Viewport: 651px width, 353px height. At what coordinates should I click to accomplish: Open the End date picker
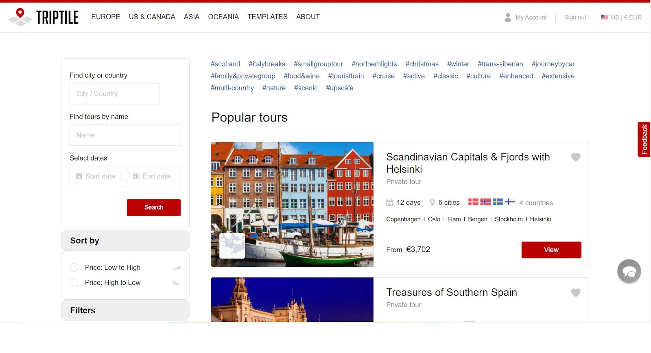154,176
